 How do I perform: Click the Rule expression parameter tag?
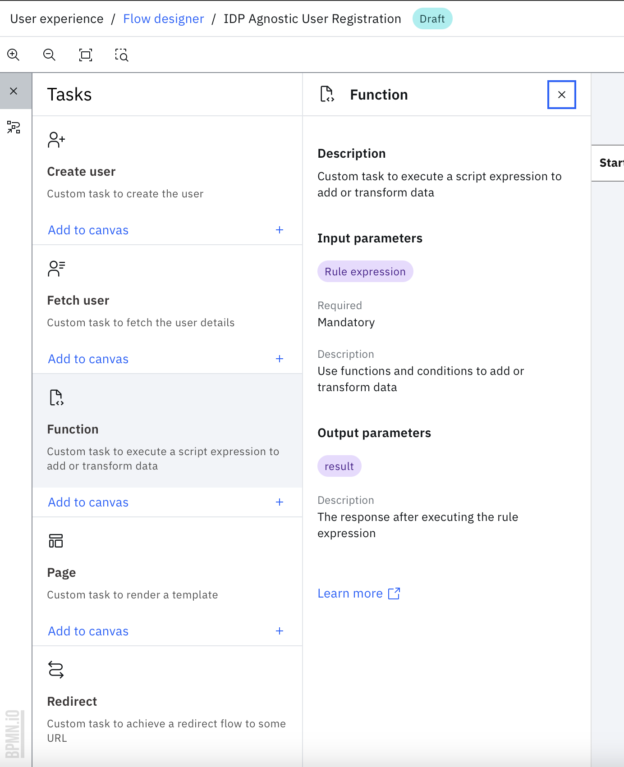coord(365,272)
